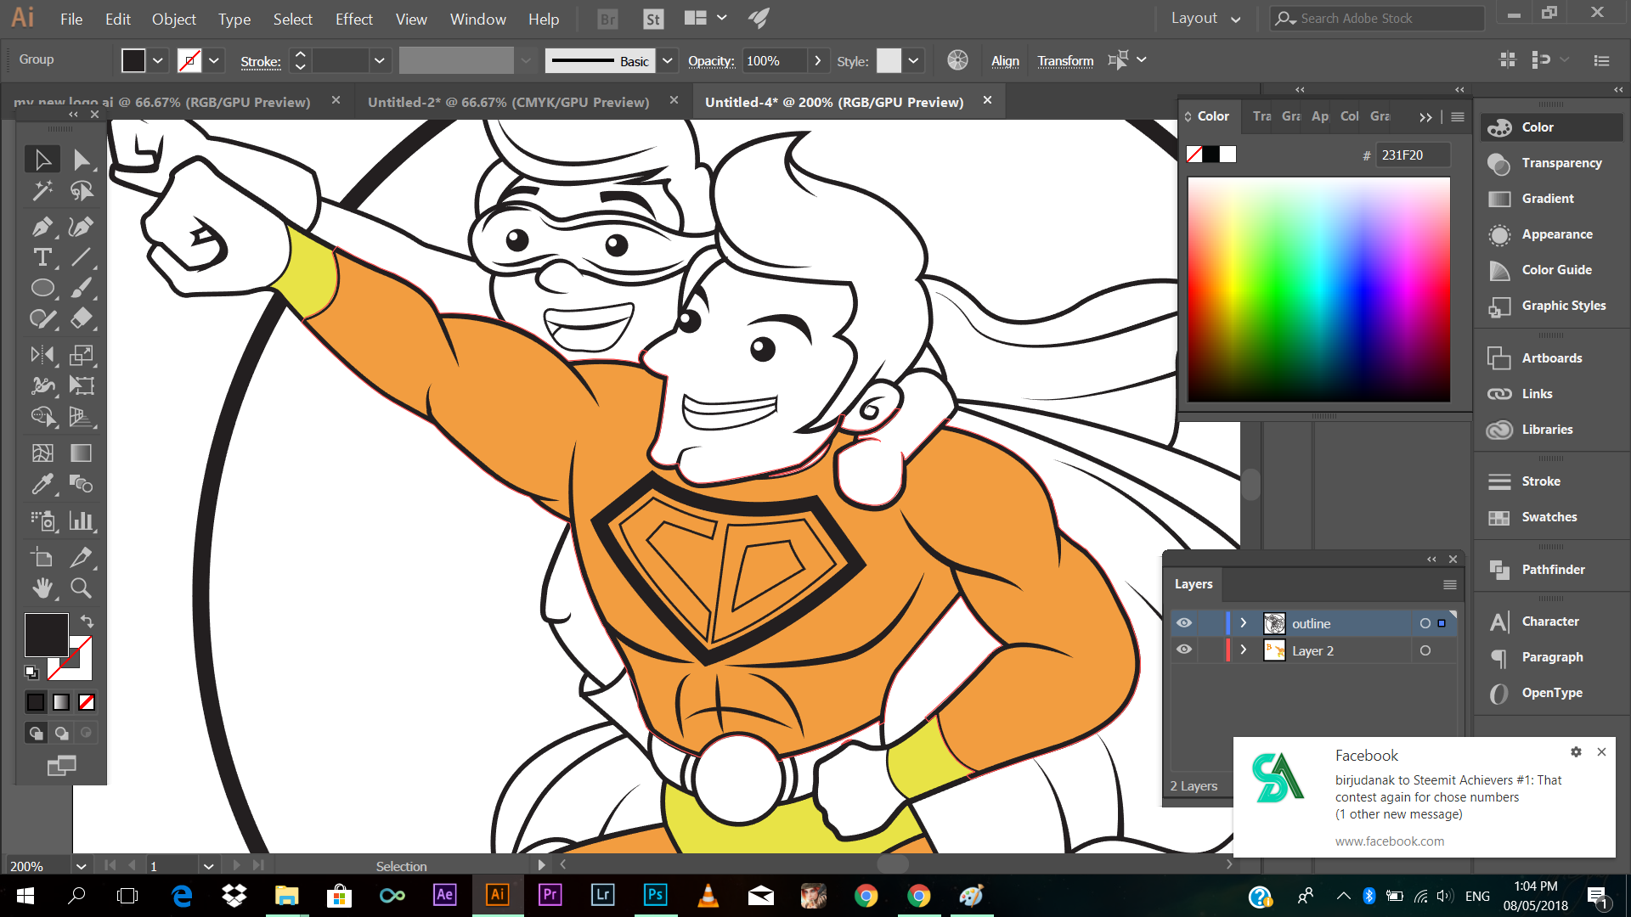
Task: Open the graphic Style dropdown
Action: pos(913,60)
